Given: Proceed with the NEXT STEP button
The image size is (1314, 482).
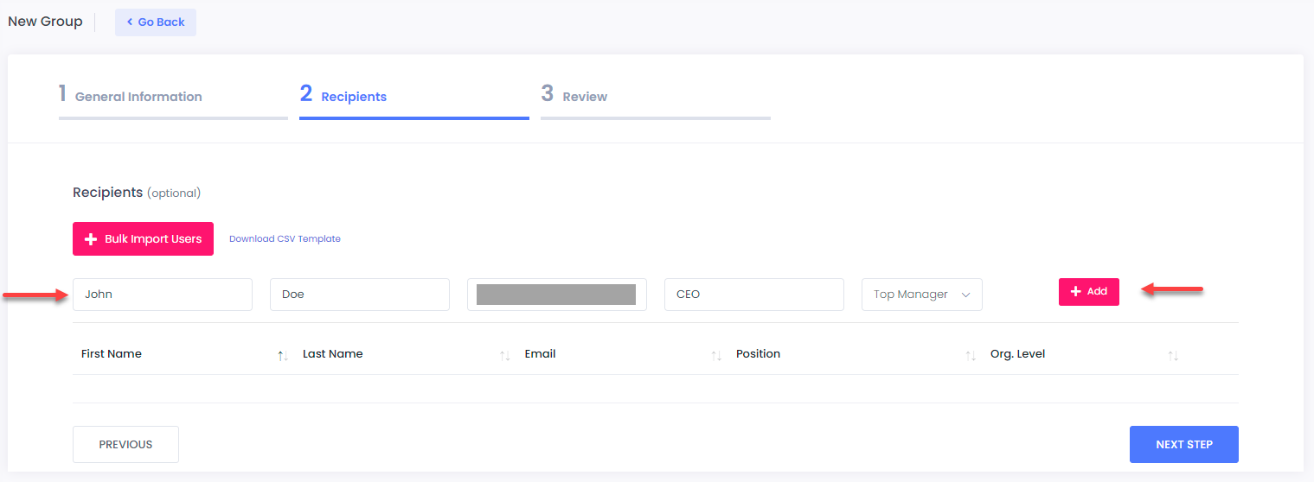Looking at the screenshot, I should (1183, 445).
